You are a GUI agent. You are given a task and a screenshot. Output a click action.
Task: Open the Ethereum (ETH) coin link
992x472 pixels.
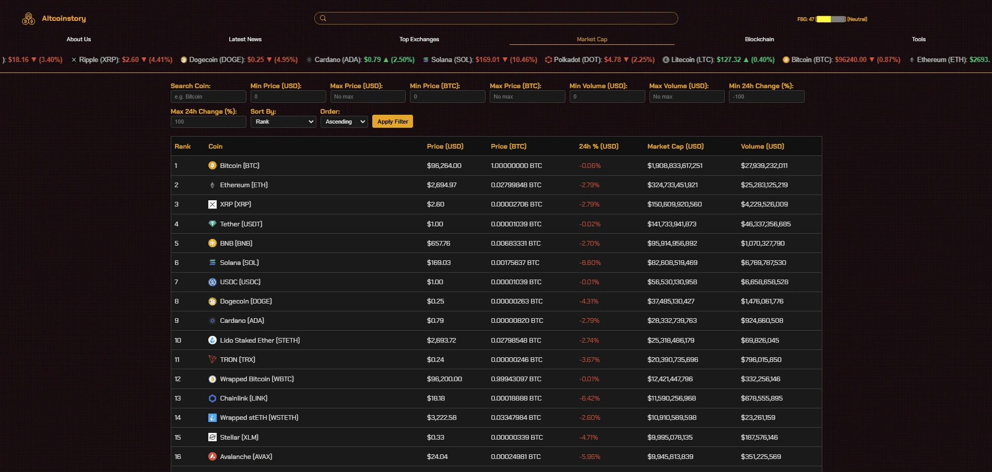[x=244, y=185]
